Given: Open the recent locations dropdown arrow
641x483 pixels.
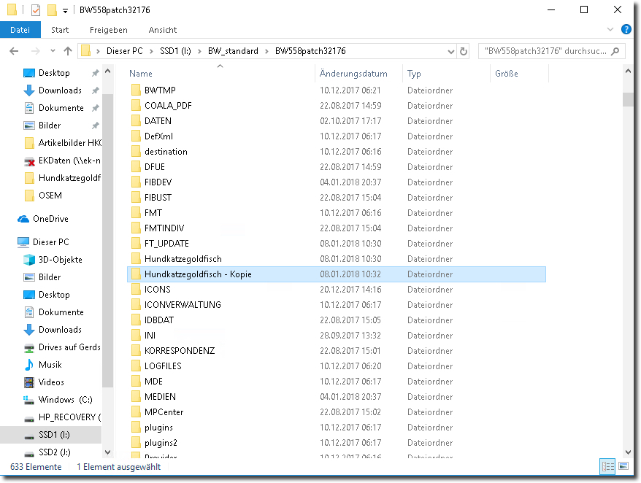Looking at the screenshot, I should click(x=53, y=51).
